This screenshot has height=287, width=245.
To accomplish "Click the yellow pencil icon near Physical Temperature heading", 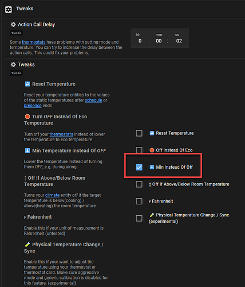I will click(x=27, y=245).
